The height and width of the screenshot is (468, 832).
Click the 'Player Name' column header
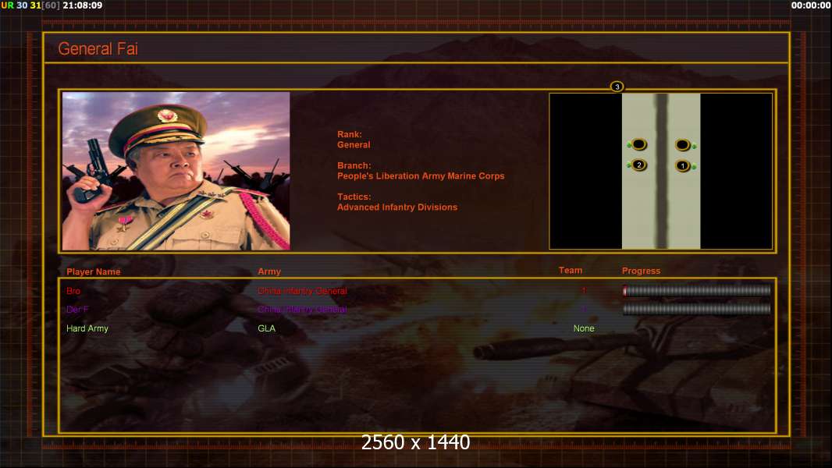pos(94,272)
